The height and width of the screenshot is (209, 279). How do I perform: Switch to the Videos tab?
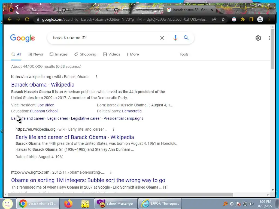point(111,54)
